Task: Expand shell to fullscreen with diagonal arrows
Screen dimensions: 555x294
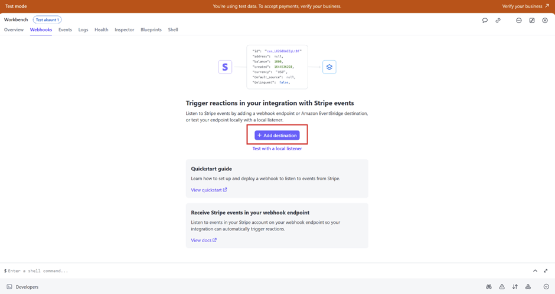Action: coord(546,271)
